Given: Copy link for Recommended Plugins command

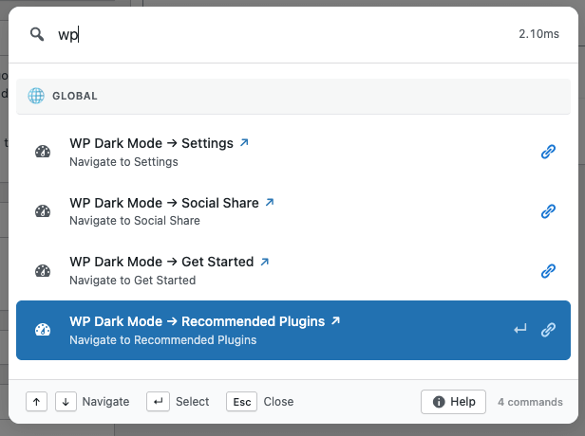Looking at the screenshot, I should [x=548, y=330].
